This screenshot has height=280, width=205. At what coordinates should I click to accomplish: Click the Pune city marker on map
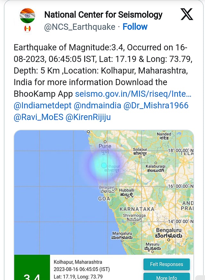pyautogui.click(x=105, y=142)
